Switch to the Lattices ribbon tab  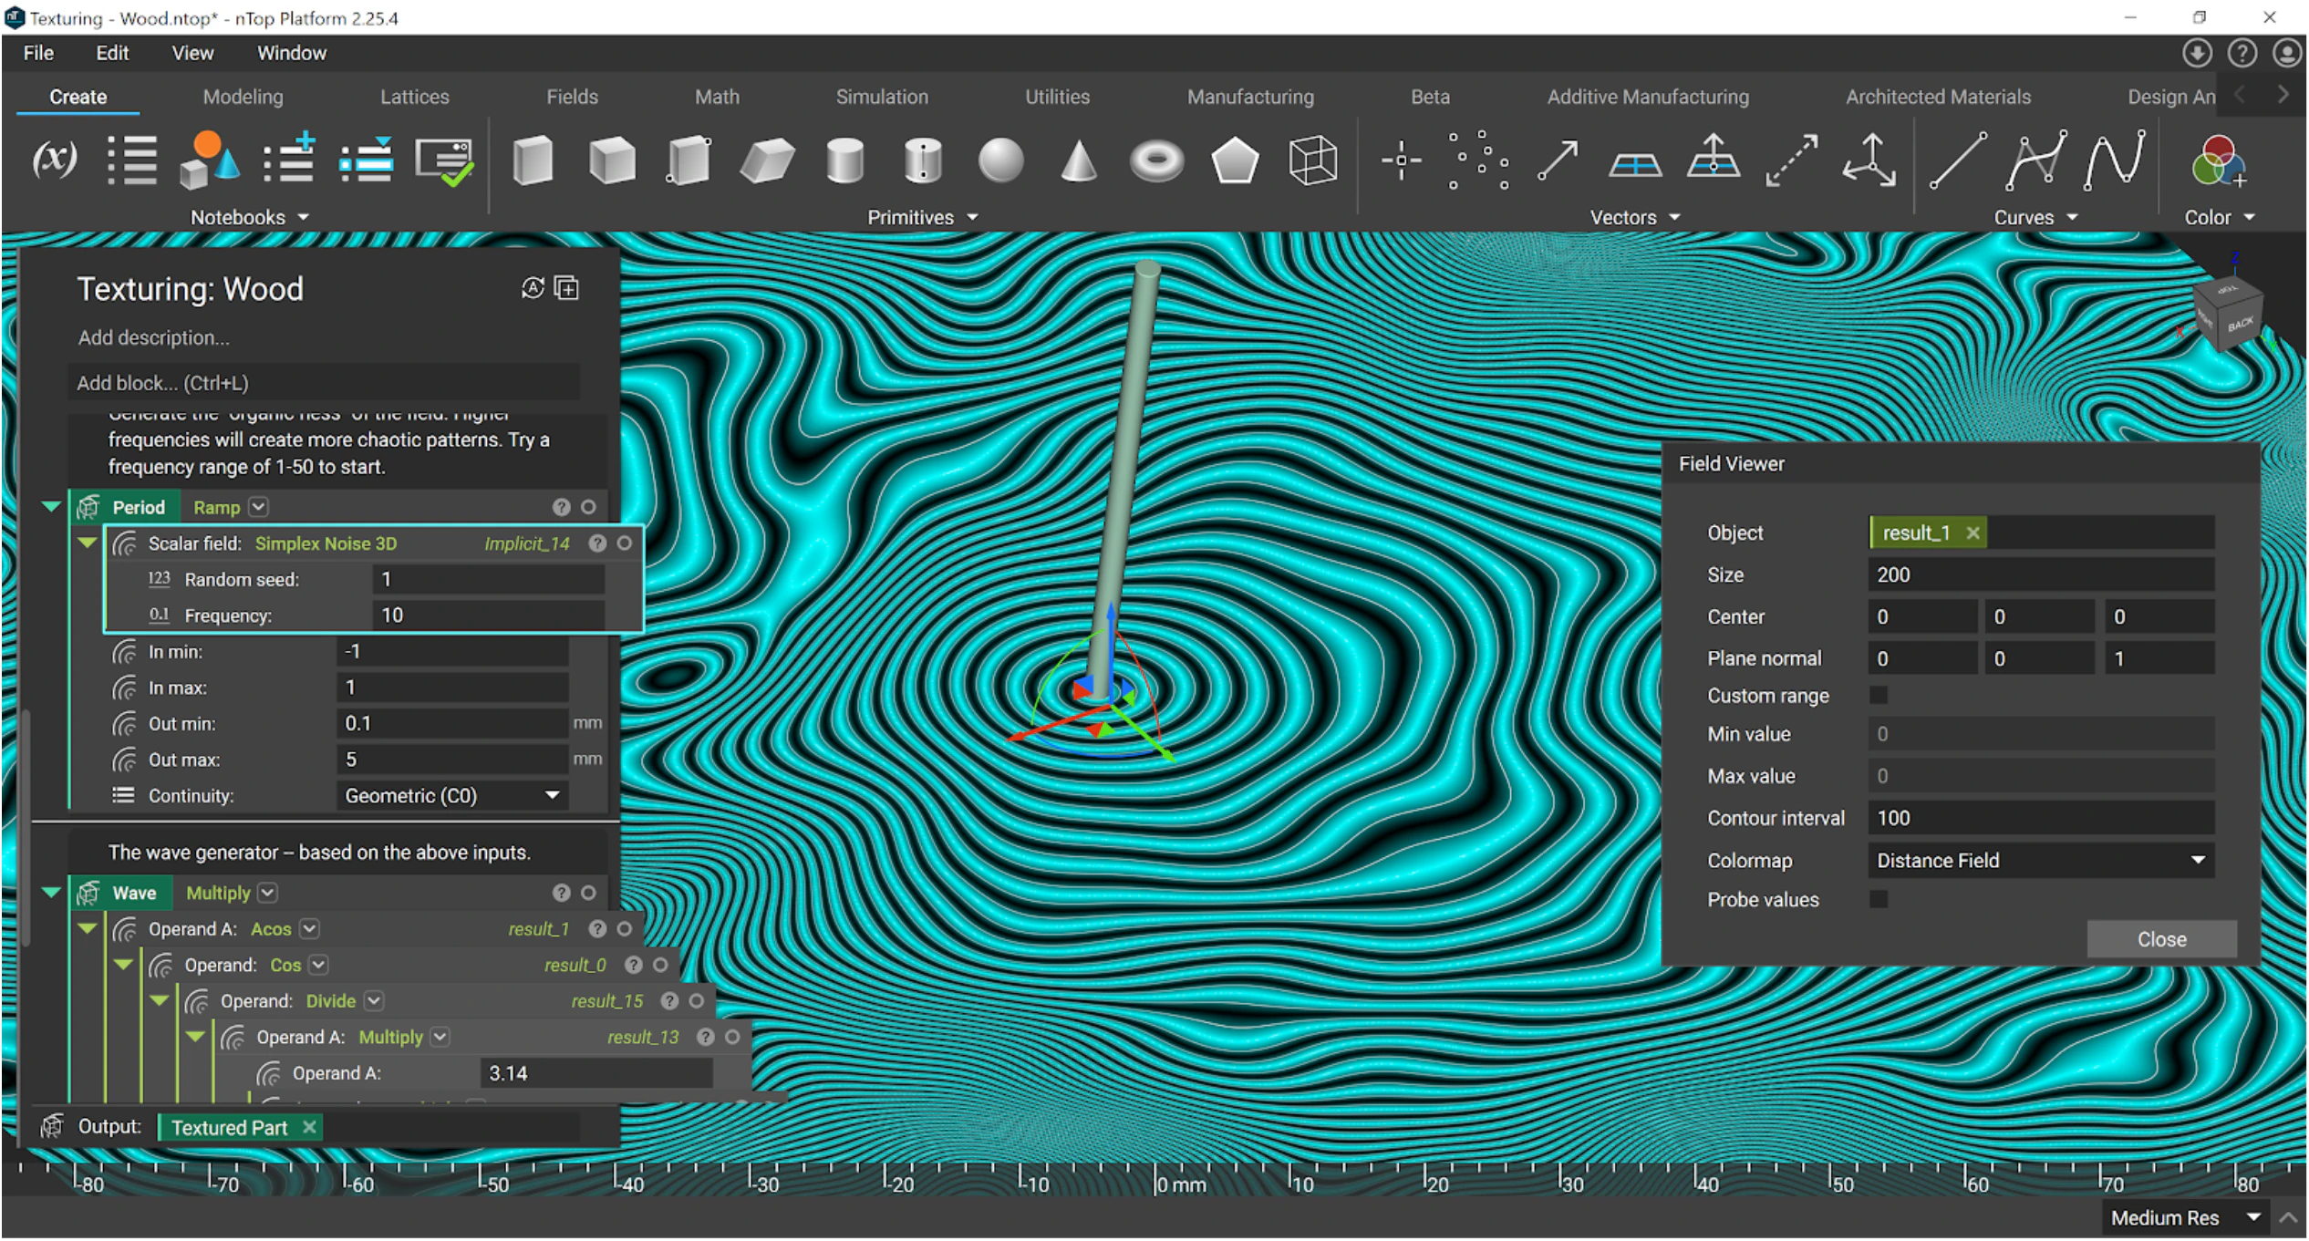pos(414,97)
